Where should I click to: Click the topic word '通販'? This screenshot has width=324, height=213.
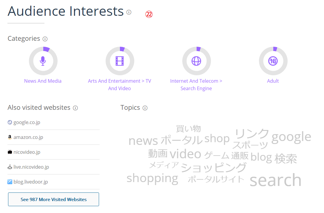tap(240, 156)
